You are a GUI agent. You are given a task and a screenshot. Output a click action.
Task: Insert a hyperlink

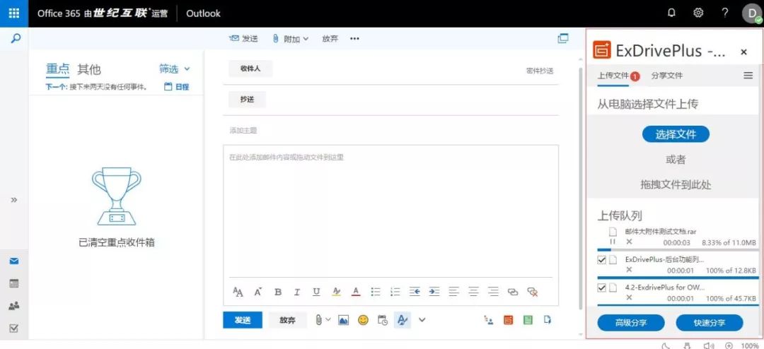click(513, 292)
